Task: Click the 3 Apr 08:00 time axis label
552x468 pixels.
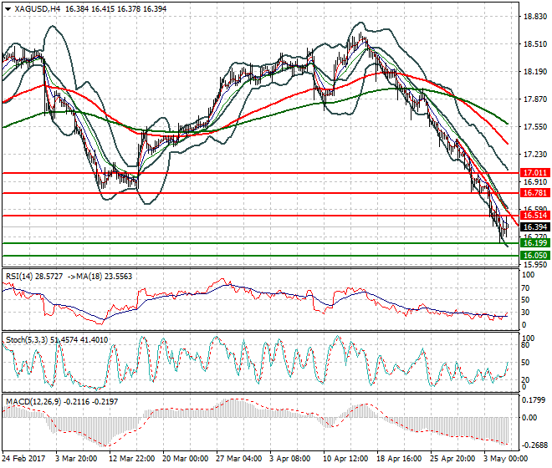Action: [x=290, y=459]
